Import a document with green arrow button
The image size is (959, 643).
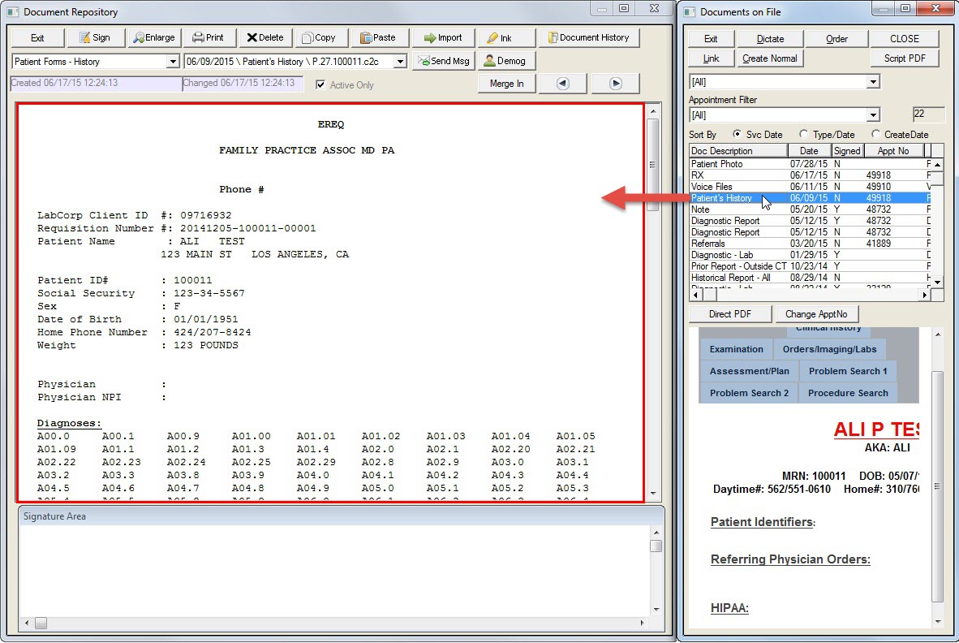[x=443, y=38]
